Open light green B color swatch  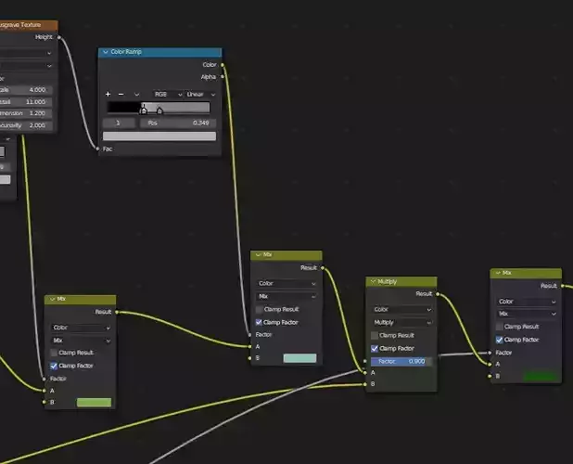(94, 403)
